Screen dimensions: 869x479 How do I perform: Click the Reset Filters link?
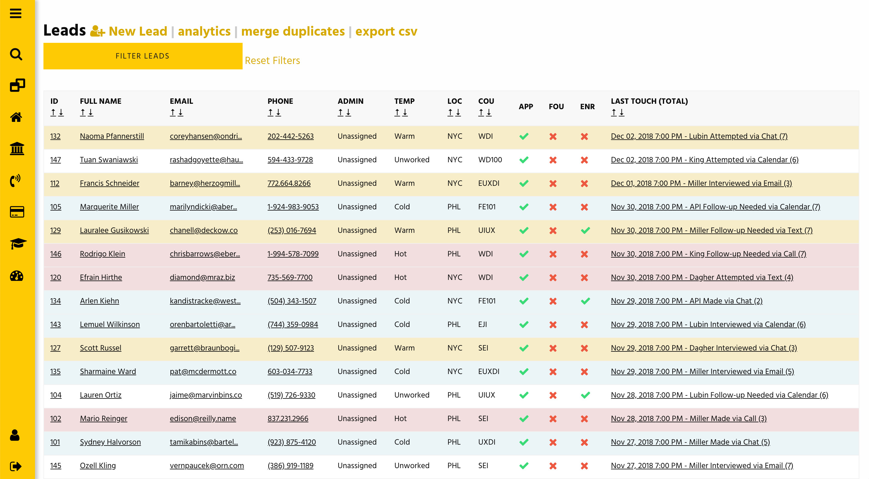[x=272, y=60]
